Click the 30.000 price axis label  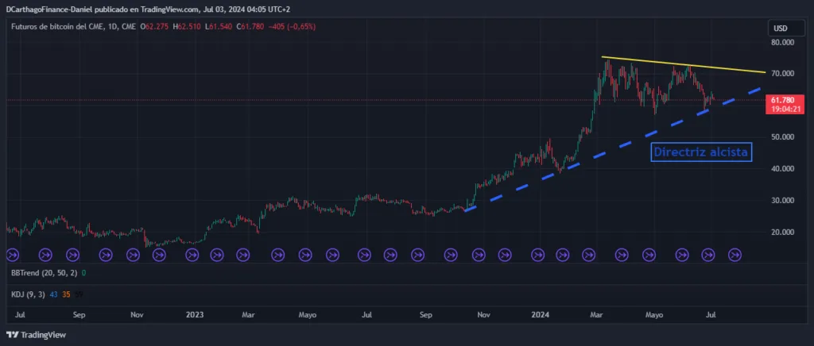[783, 200]
